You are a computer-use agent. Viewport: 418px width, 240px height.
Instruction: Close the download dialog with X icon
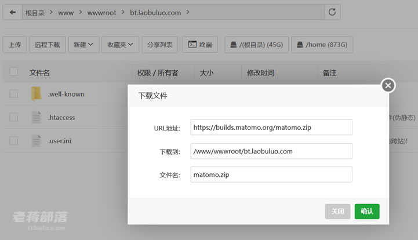point(388,85)
